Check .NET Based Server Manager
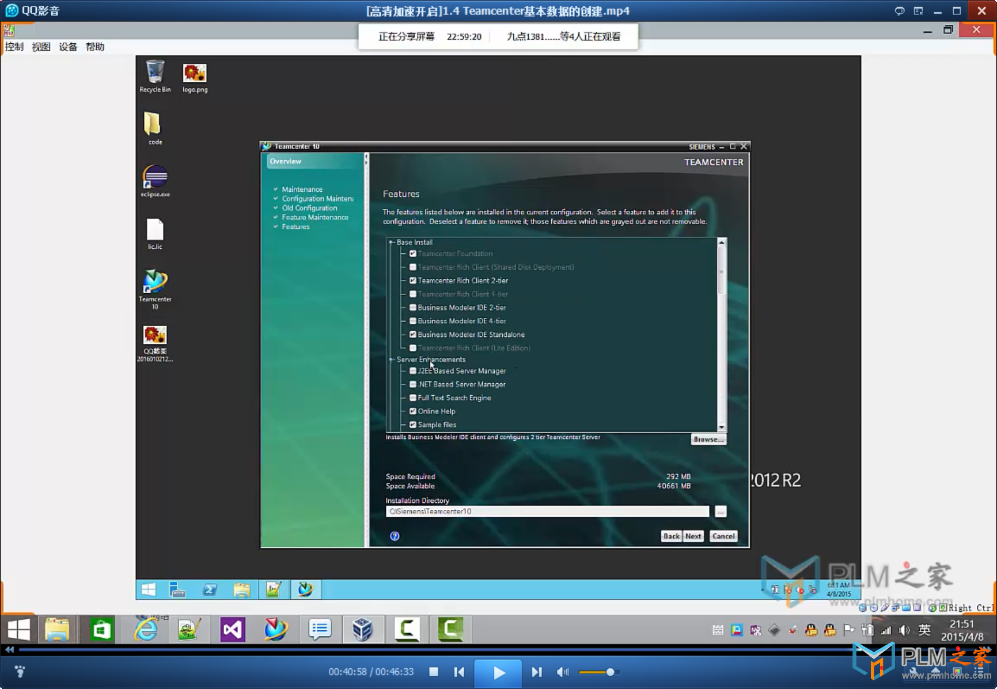Image resolution: width=997 pixels, height=689 pixels. point(412,384)
